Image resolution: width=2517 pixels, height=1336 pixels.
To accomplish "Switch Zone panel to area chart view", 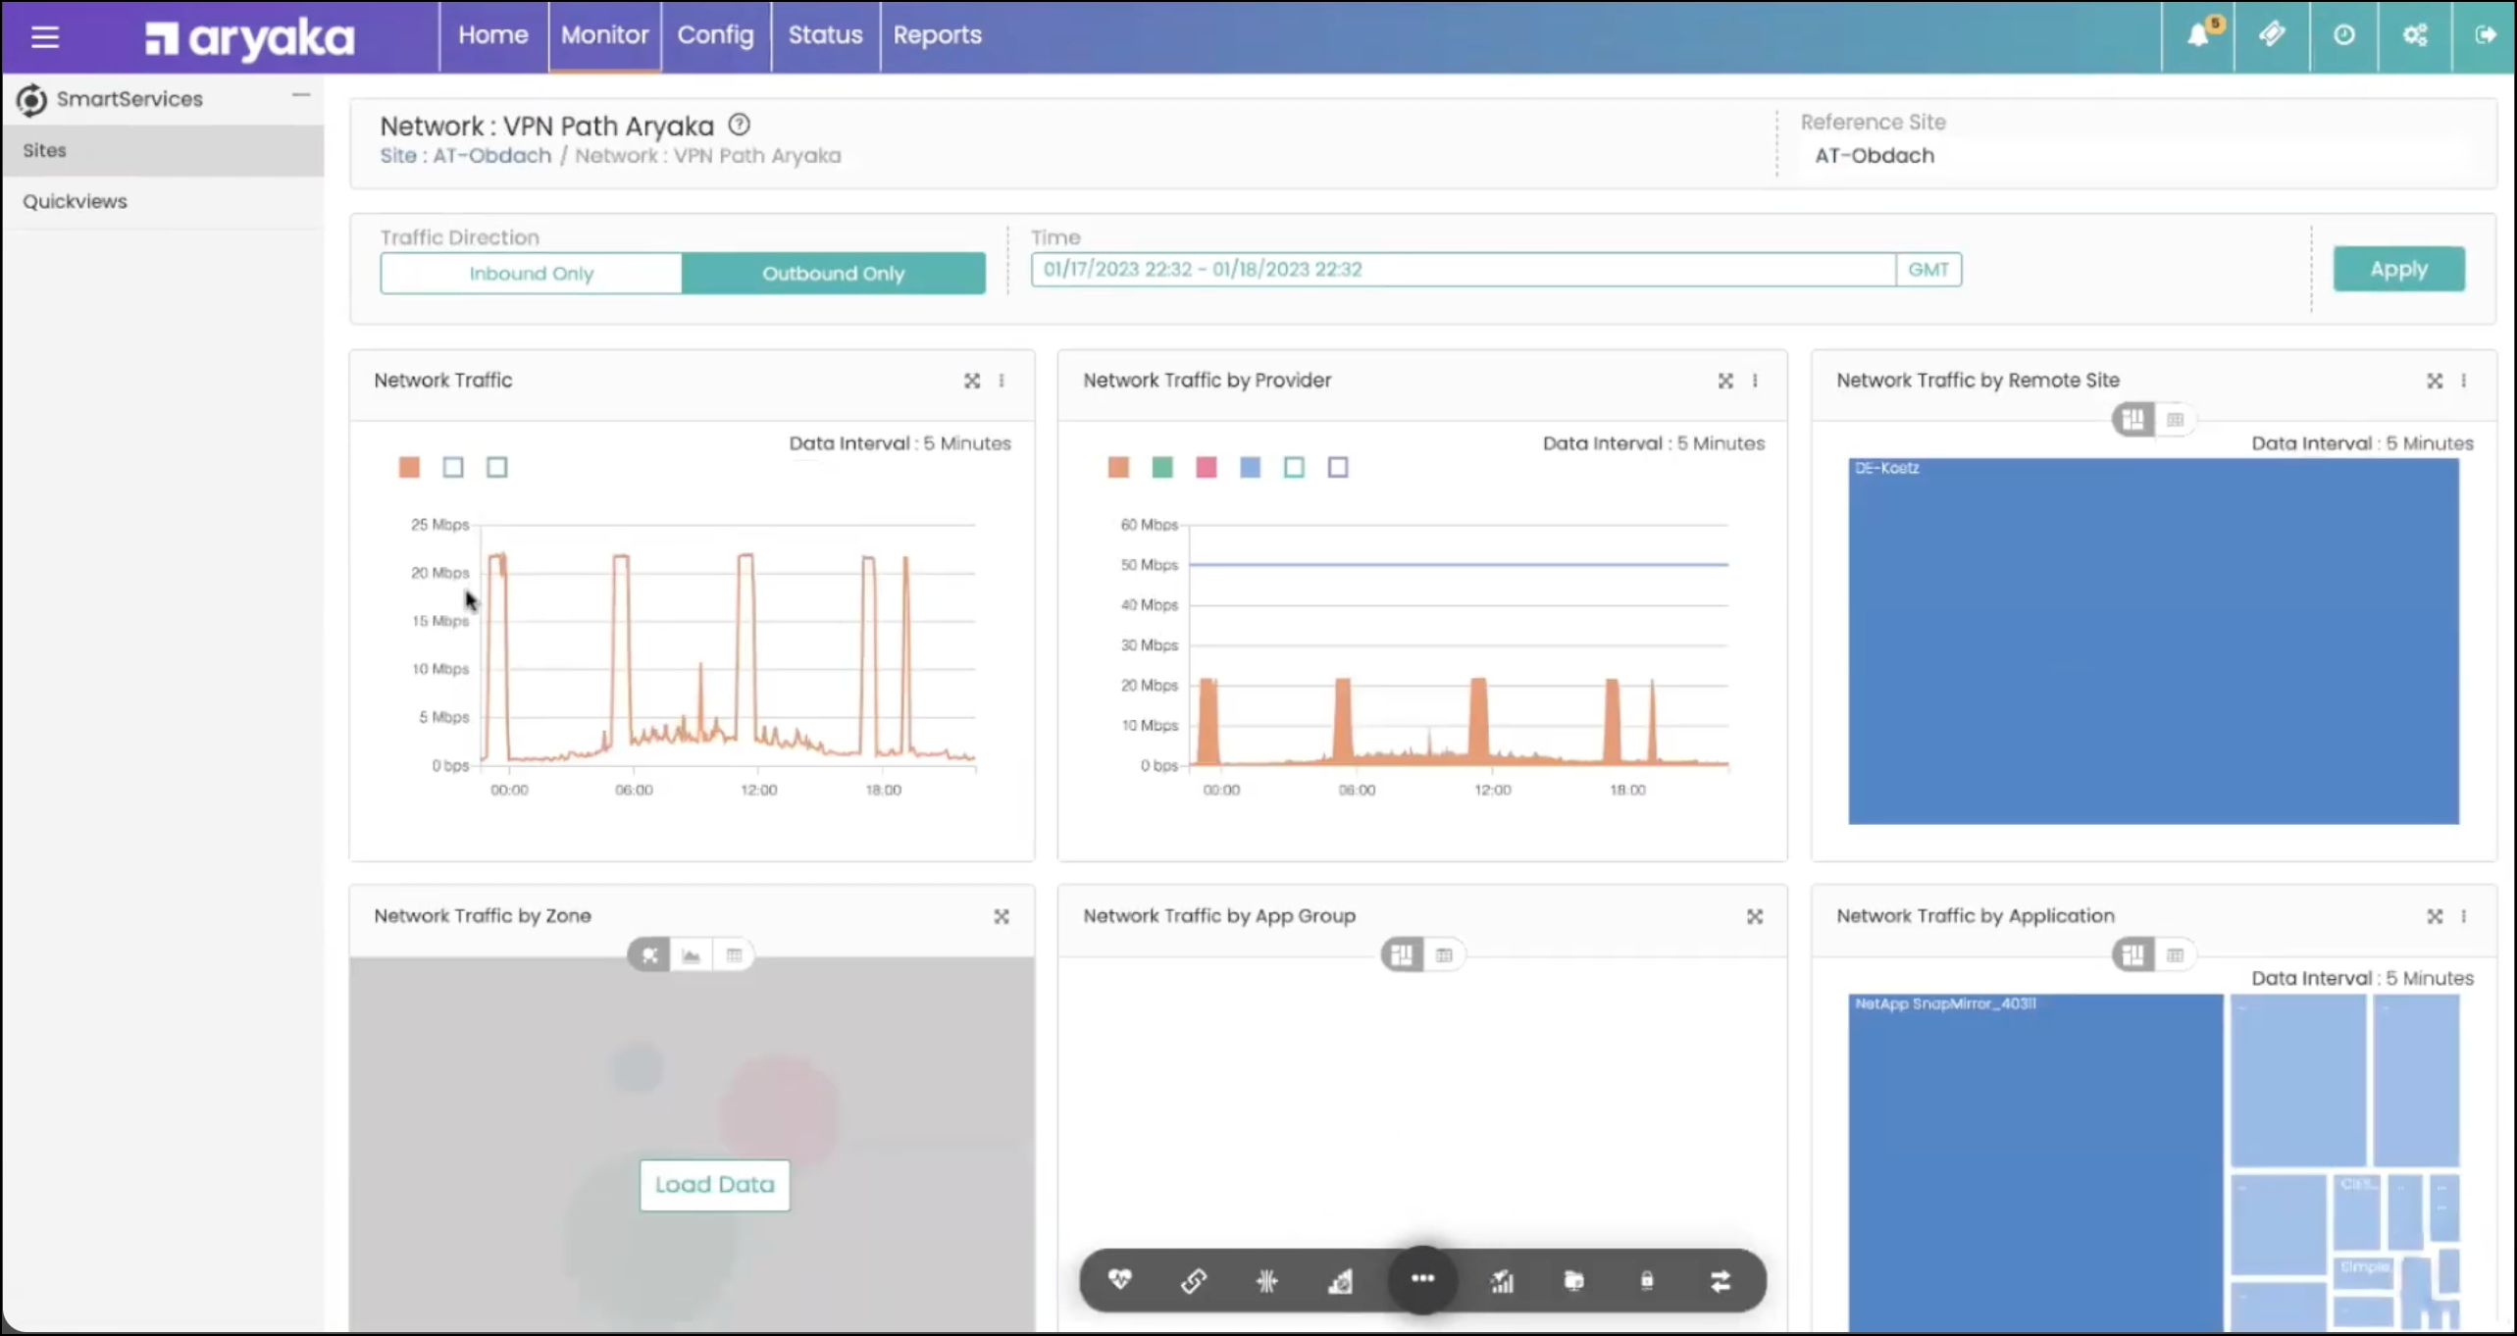I will point(692,955).
